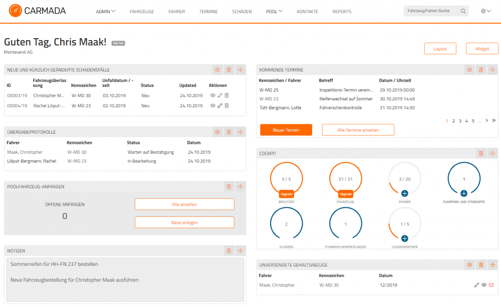Screen dimensions: 501x307
Task: Delete damage case 00004/19 via trash icon
Action: [227, 106]
